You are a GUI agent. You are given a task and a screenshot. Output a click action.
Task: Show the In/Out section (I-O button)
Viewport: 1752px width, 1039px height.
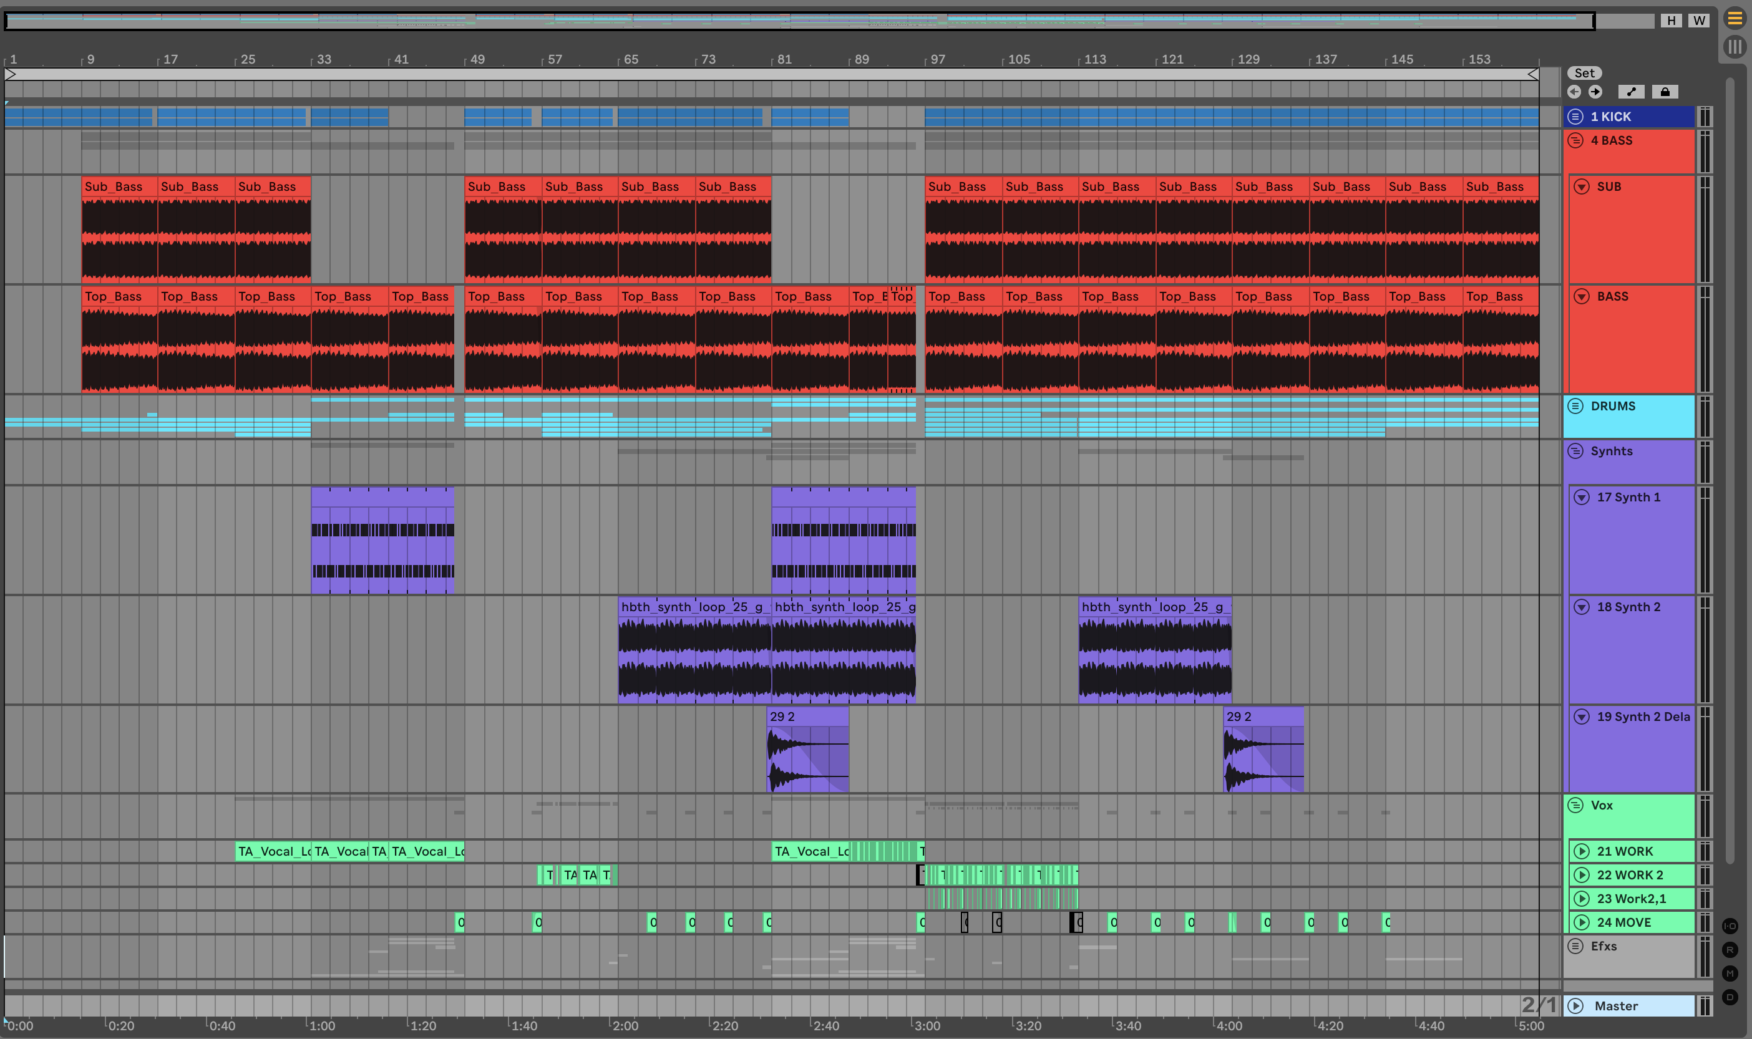tap(1730, 925)
